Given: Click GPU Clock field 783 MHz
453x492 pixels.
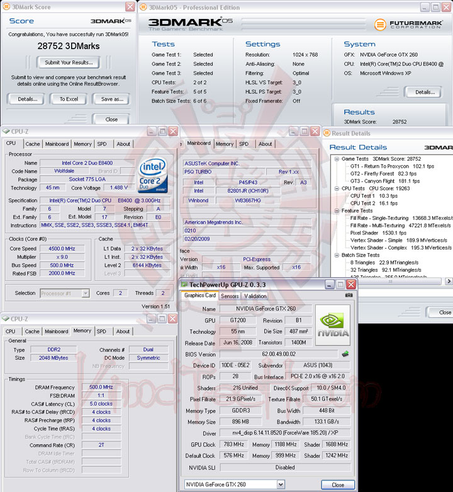Looking at the screenshot, I should click(x=233, y=445).
